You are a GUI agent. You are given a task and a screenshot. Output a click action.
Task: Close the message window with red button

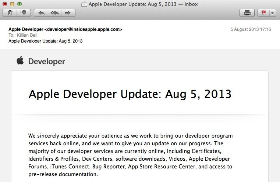point(5,4)
